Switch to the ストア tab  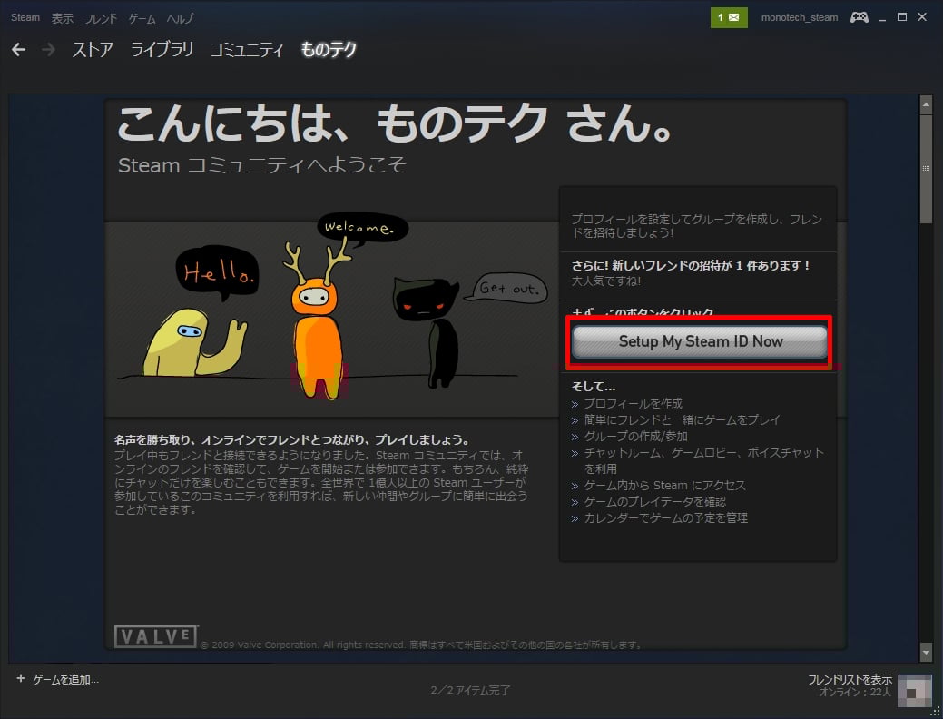93,49
